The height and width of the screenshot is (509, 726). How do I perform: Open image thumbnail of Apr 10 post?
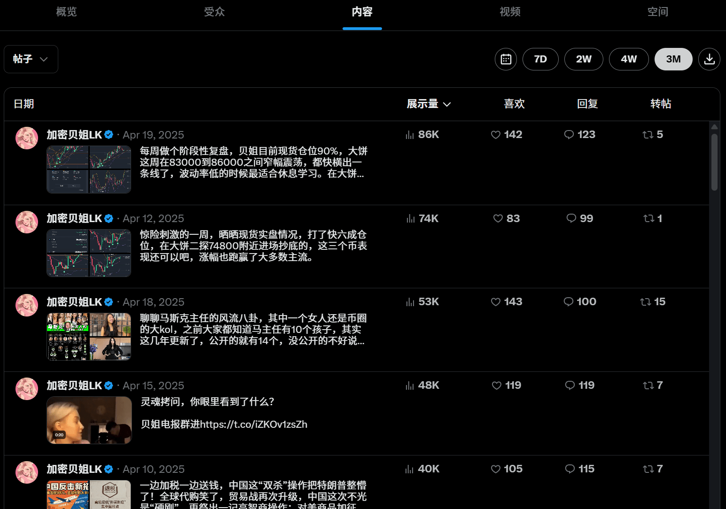point(89,494)
